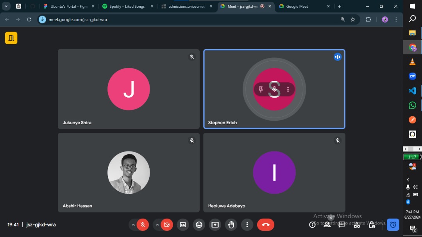422x237 pixels.
Task: Pin Stephen Erich's tile
Action: tap(260, 89)
